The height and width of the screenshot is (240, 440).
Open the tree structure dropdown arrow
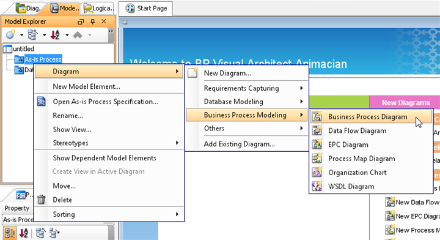[x=45, y=35]
